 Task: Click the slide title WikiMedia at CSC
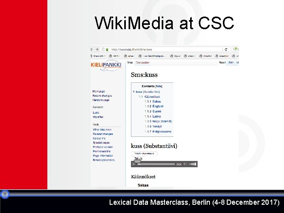[x=164, y=23]
